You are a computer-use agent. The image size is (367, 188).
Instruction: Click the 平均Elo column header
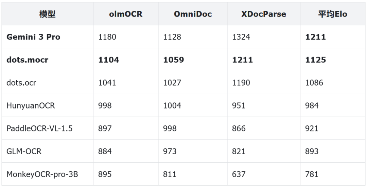333,14
